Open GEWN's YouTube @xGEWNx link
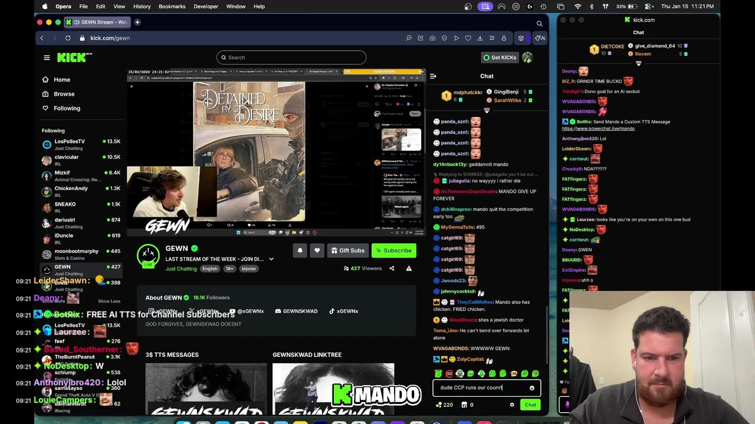 click(x=247, y=311)
